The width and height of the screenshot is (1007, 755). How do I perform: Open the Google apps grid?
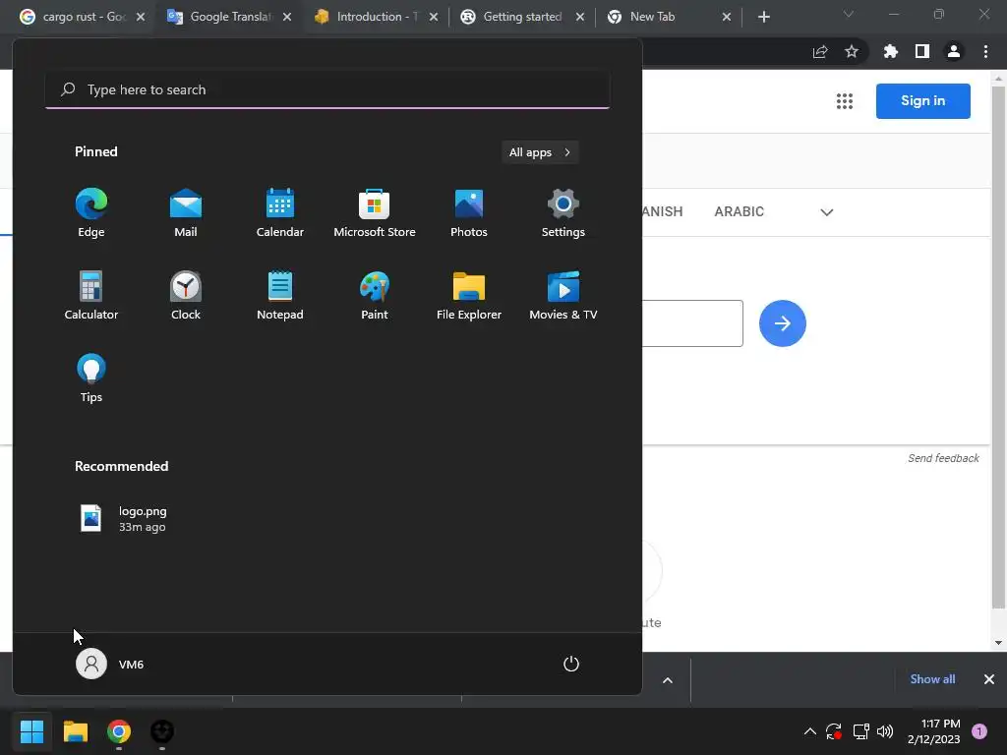tap(845, 101)
